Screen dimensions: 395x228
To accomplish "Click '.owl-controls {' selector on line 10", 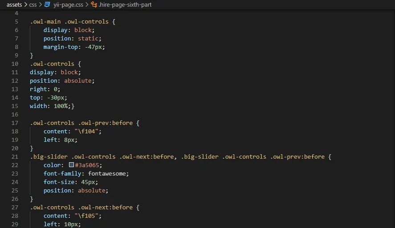I will [55, 64].
